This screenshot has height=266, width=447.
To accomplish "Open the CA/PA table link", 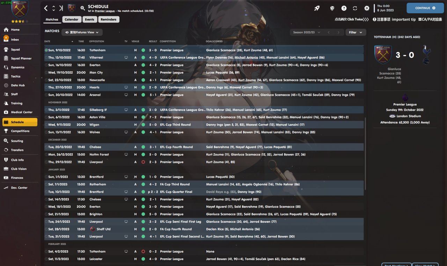I will [430, 20].
